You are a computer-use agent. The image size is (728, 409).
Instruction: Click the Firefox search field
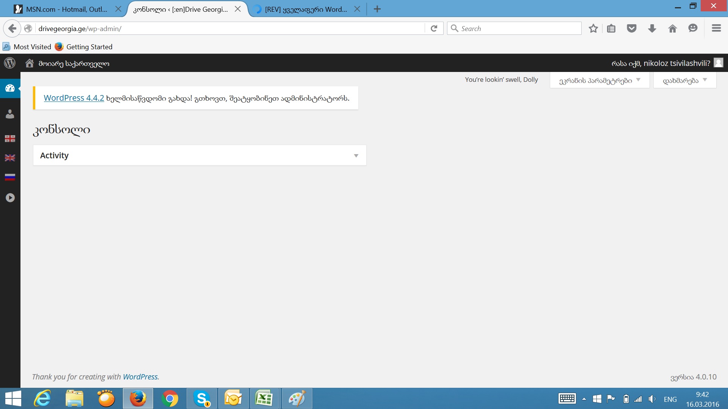point(519,28)
